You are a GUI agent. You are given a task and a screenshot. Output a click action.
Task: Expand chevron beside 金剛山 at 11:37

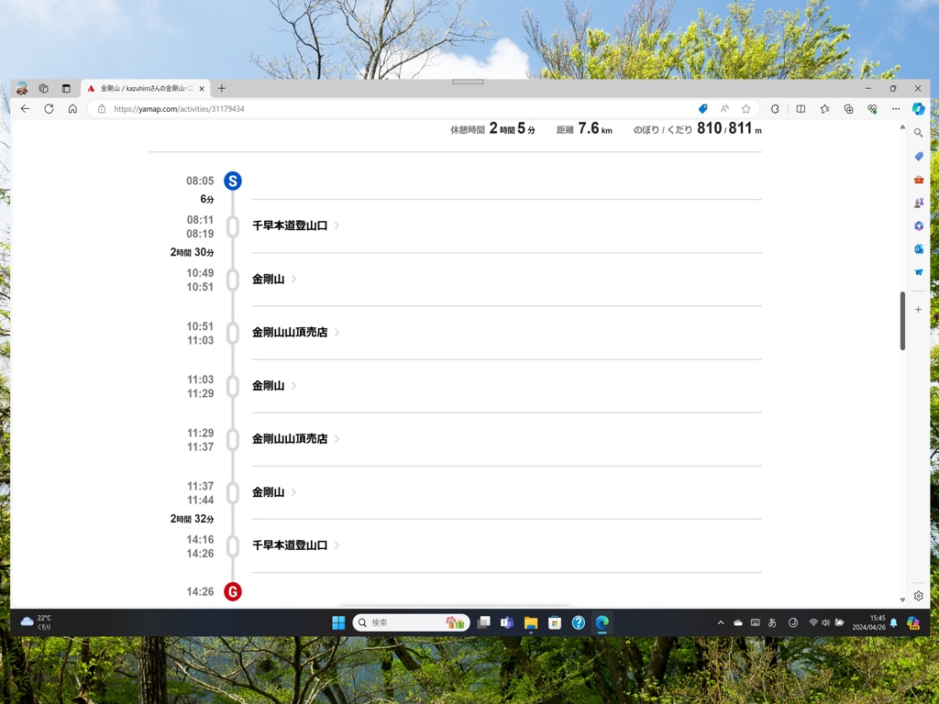(x=293, y=492)
